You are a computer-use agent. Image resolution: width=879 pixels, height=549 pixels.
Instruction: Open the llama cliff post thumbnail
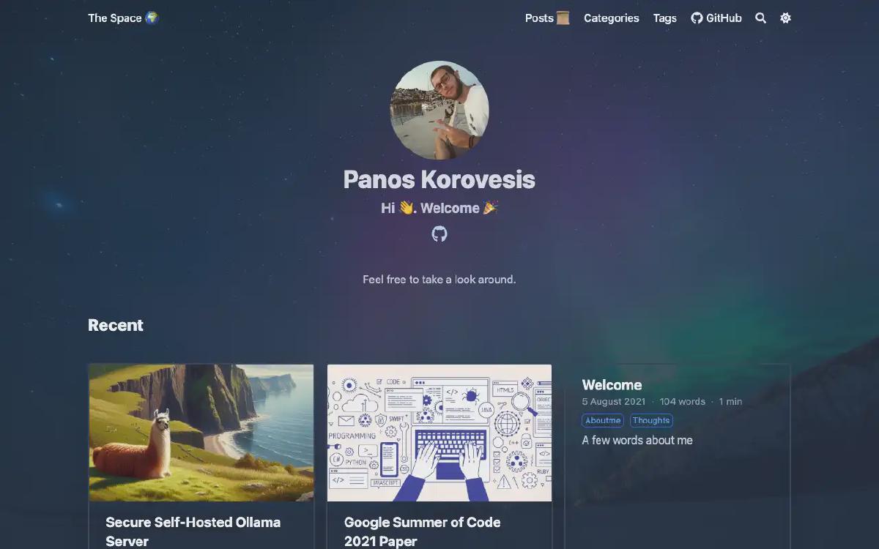click(x=201, y=433)
